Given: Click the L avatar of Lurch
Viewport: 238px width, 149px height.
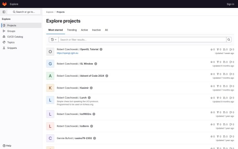Looking at the screenshot, I should coord(50,100).
